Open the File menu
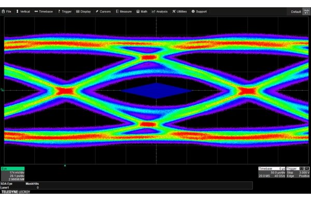This screenshot has width=311, height=202. point(6,11)
